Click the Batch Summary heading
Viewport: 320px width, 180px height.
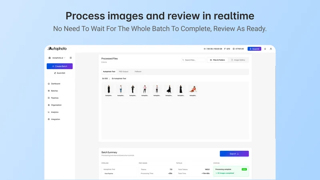109,152
